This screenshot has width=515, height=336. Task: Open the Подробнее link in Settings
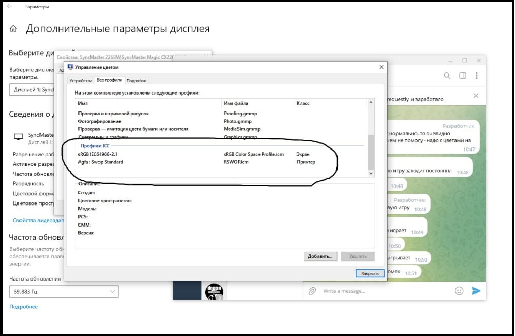(x=24, y=306)
